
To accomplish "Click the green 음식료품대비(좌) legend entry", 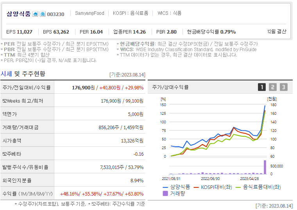I will (x=258, y=187).
